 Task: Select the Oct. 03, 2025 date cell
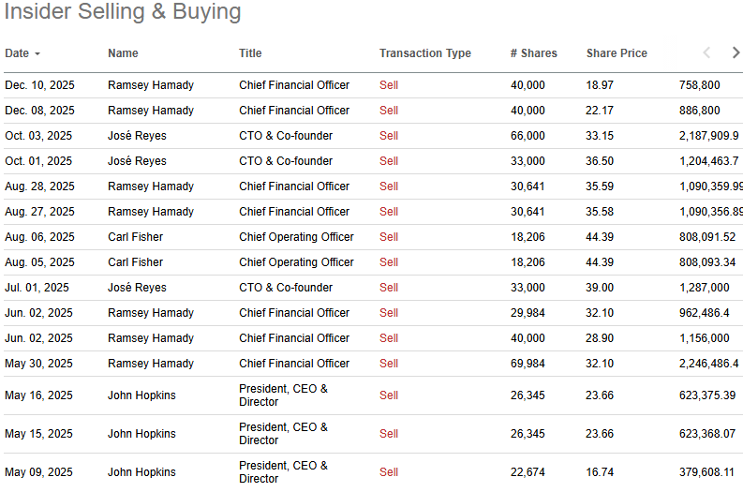click(x=38, y=136)
